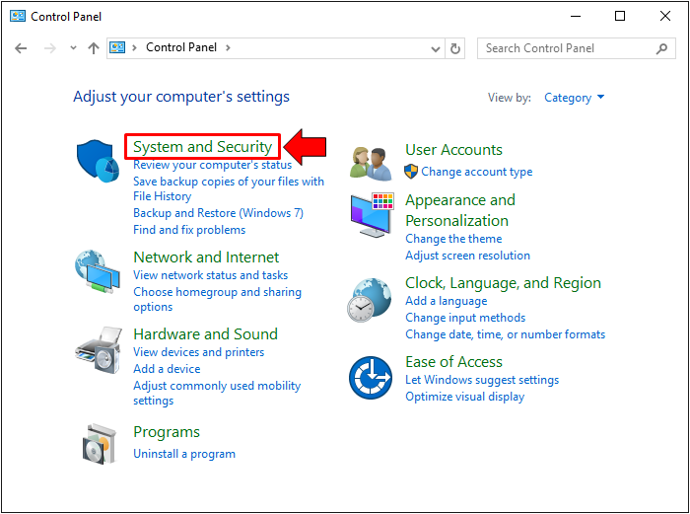Click Adjust commonly used mobility settings
This screenshot has height=514, width=690.
pos(217,393)
